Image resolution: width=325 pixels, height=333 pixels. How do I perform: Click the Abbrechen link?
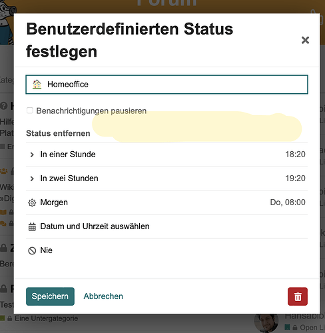click(103, 296)
